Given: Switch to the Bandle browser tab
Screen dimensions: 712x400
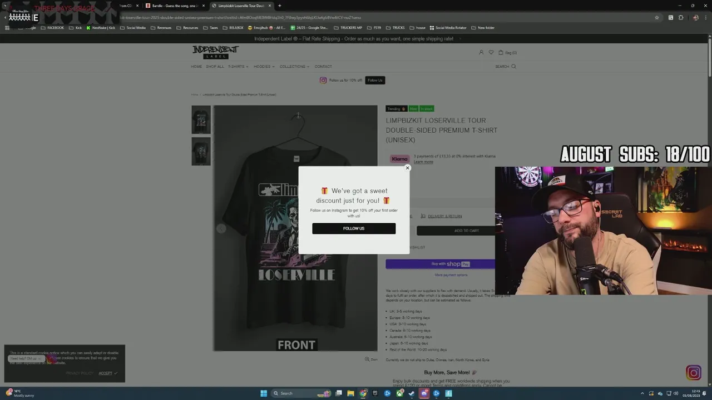Looking at the screenshot, I should (x=175, y=6).
